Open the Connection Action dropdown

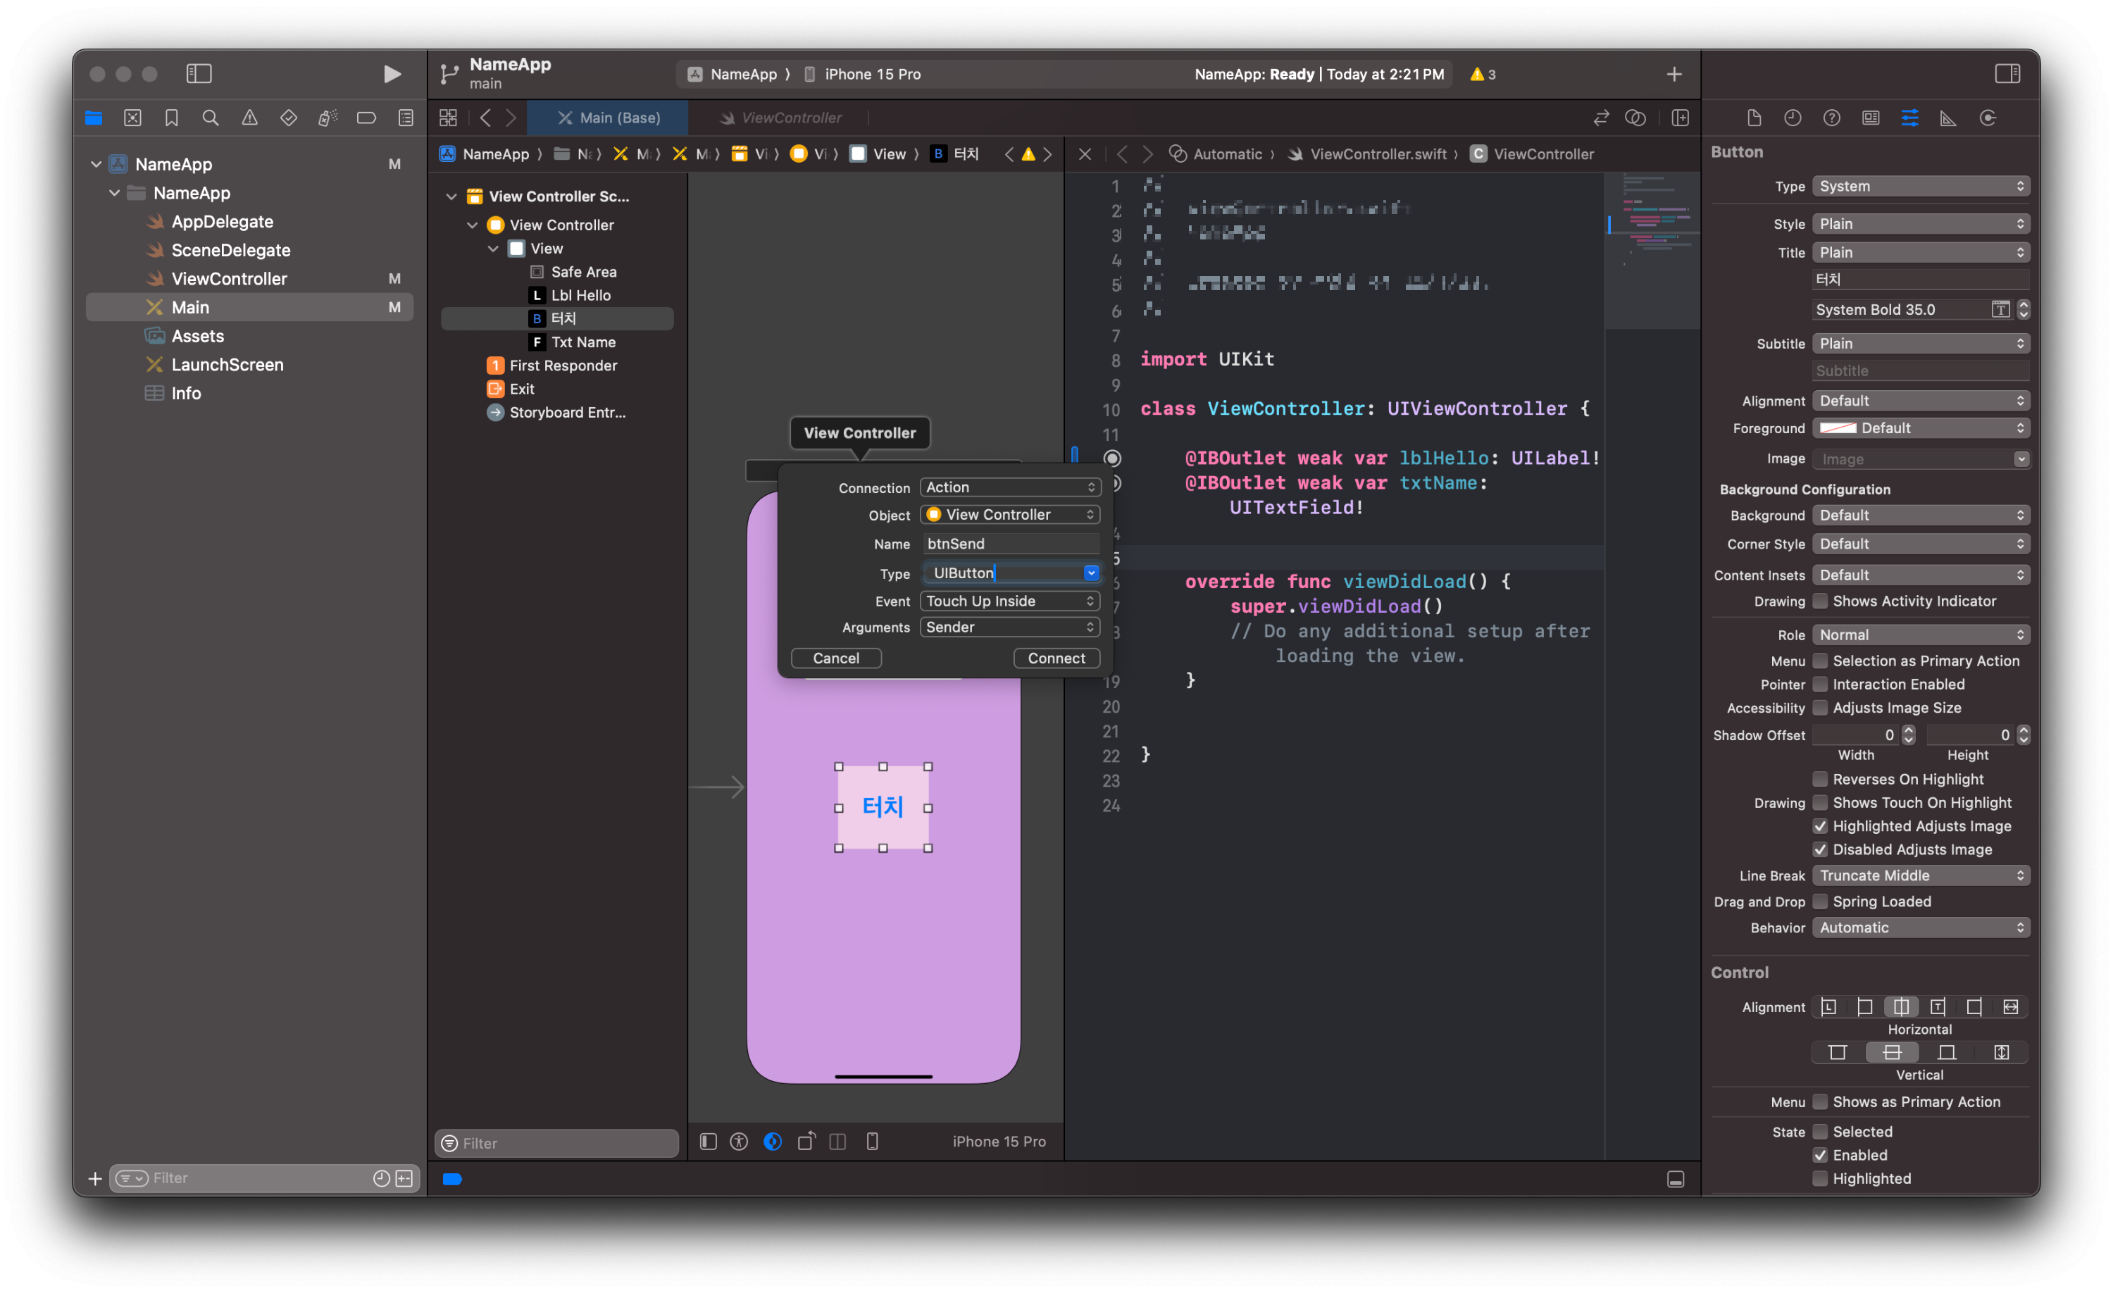[1009, 487]
